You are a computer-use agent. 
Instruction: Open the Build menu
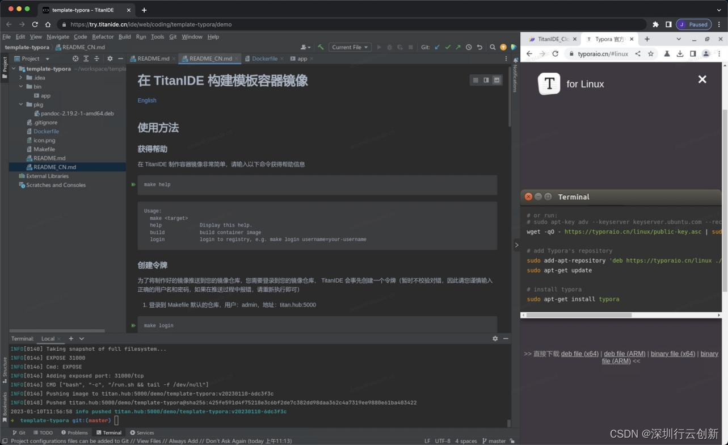tap(124, 36)
